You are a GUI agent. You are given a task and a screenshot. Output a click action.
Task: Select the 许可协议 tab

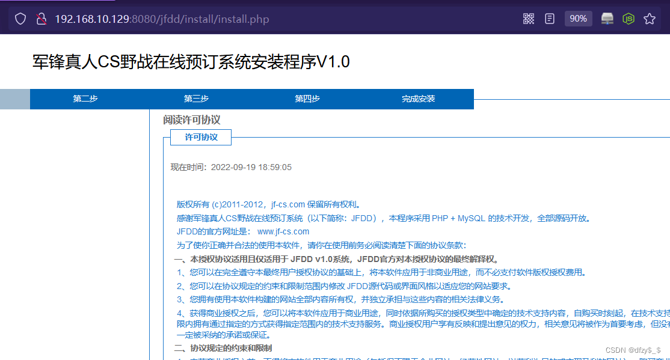(x=200, y=137)
